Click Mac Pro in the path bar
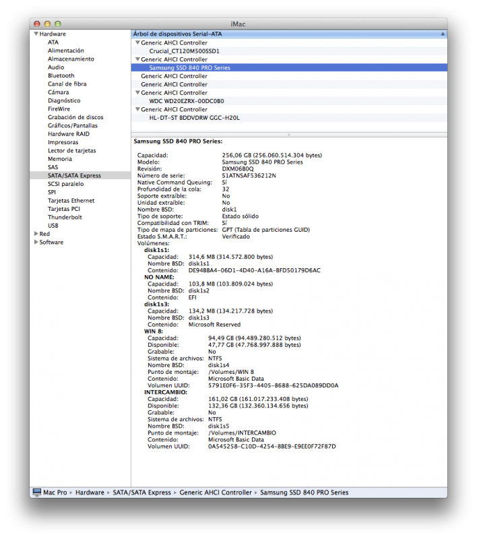 click(55, 493)
